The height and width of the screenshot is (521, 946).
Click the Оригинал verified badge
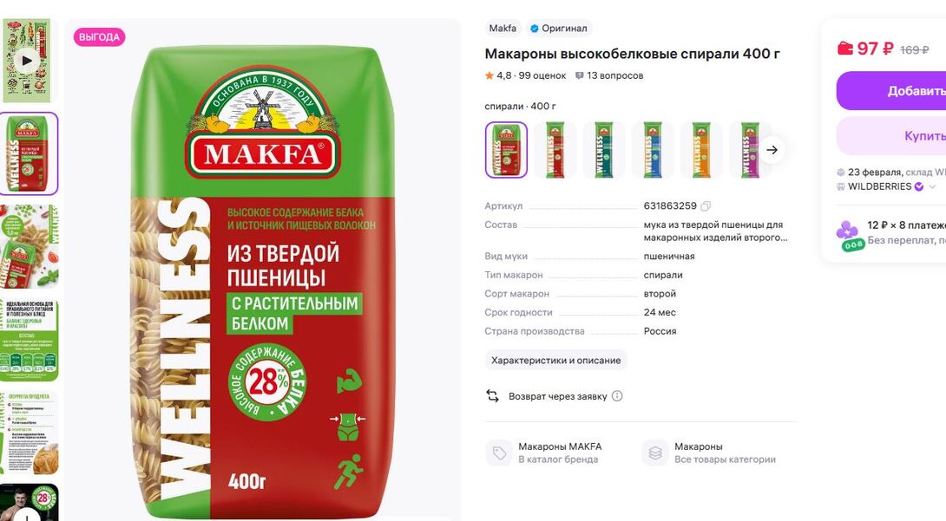(x=558, y=29)
